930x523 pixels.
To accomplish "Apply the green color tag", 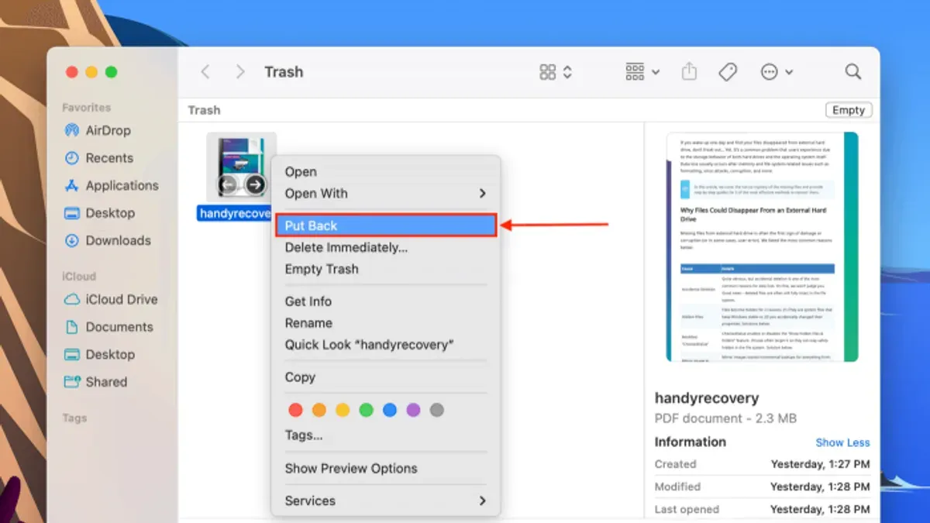I will pos(366,410).
